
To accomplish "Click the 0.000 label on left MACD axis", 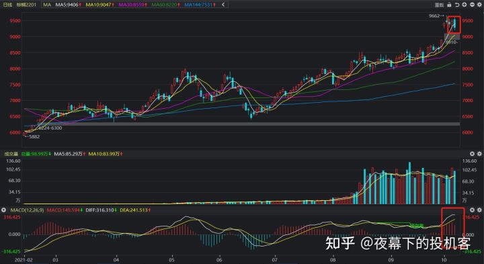I will tap(15, 234).
